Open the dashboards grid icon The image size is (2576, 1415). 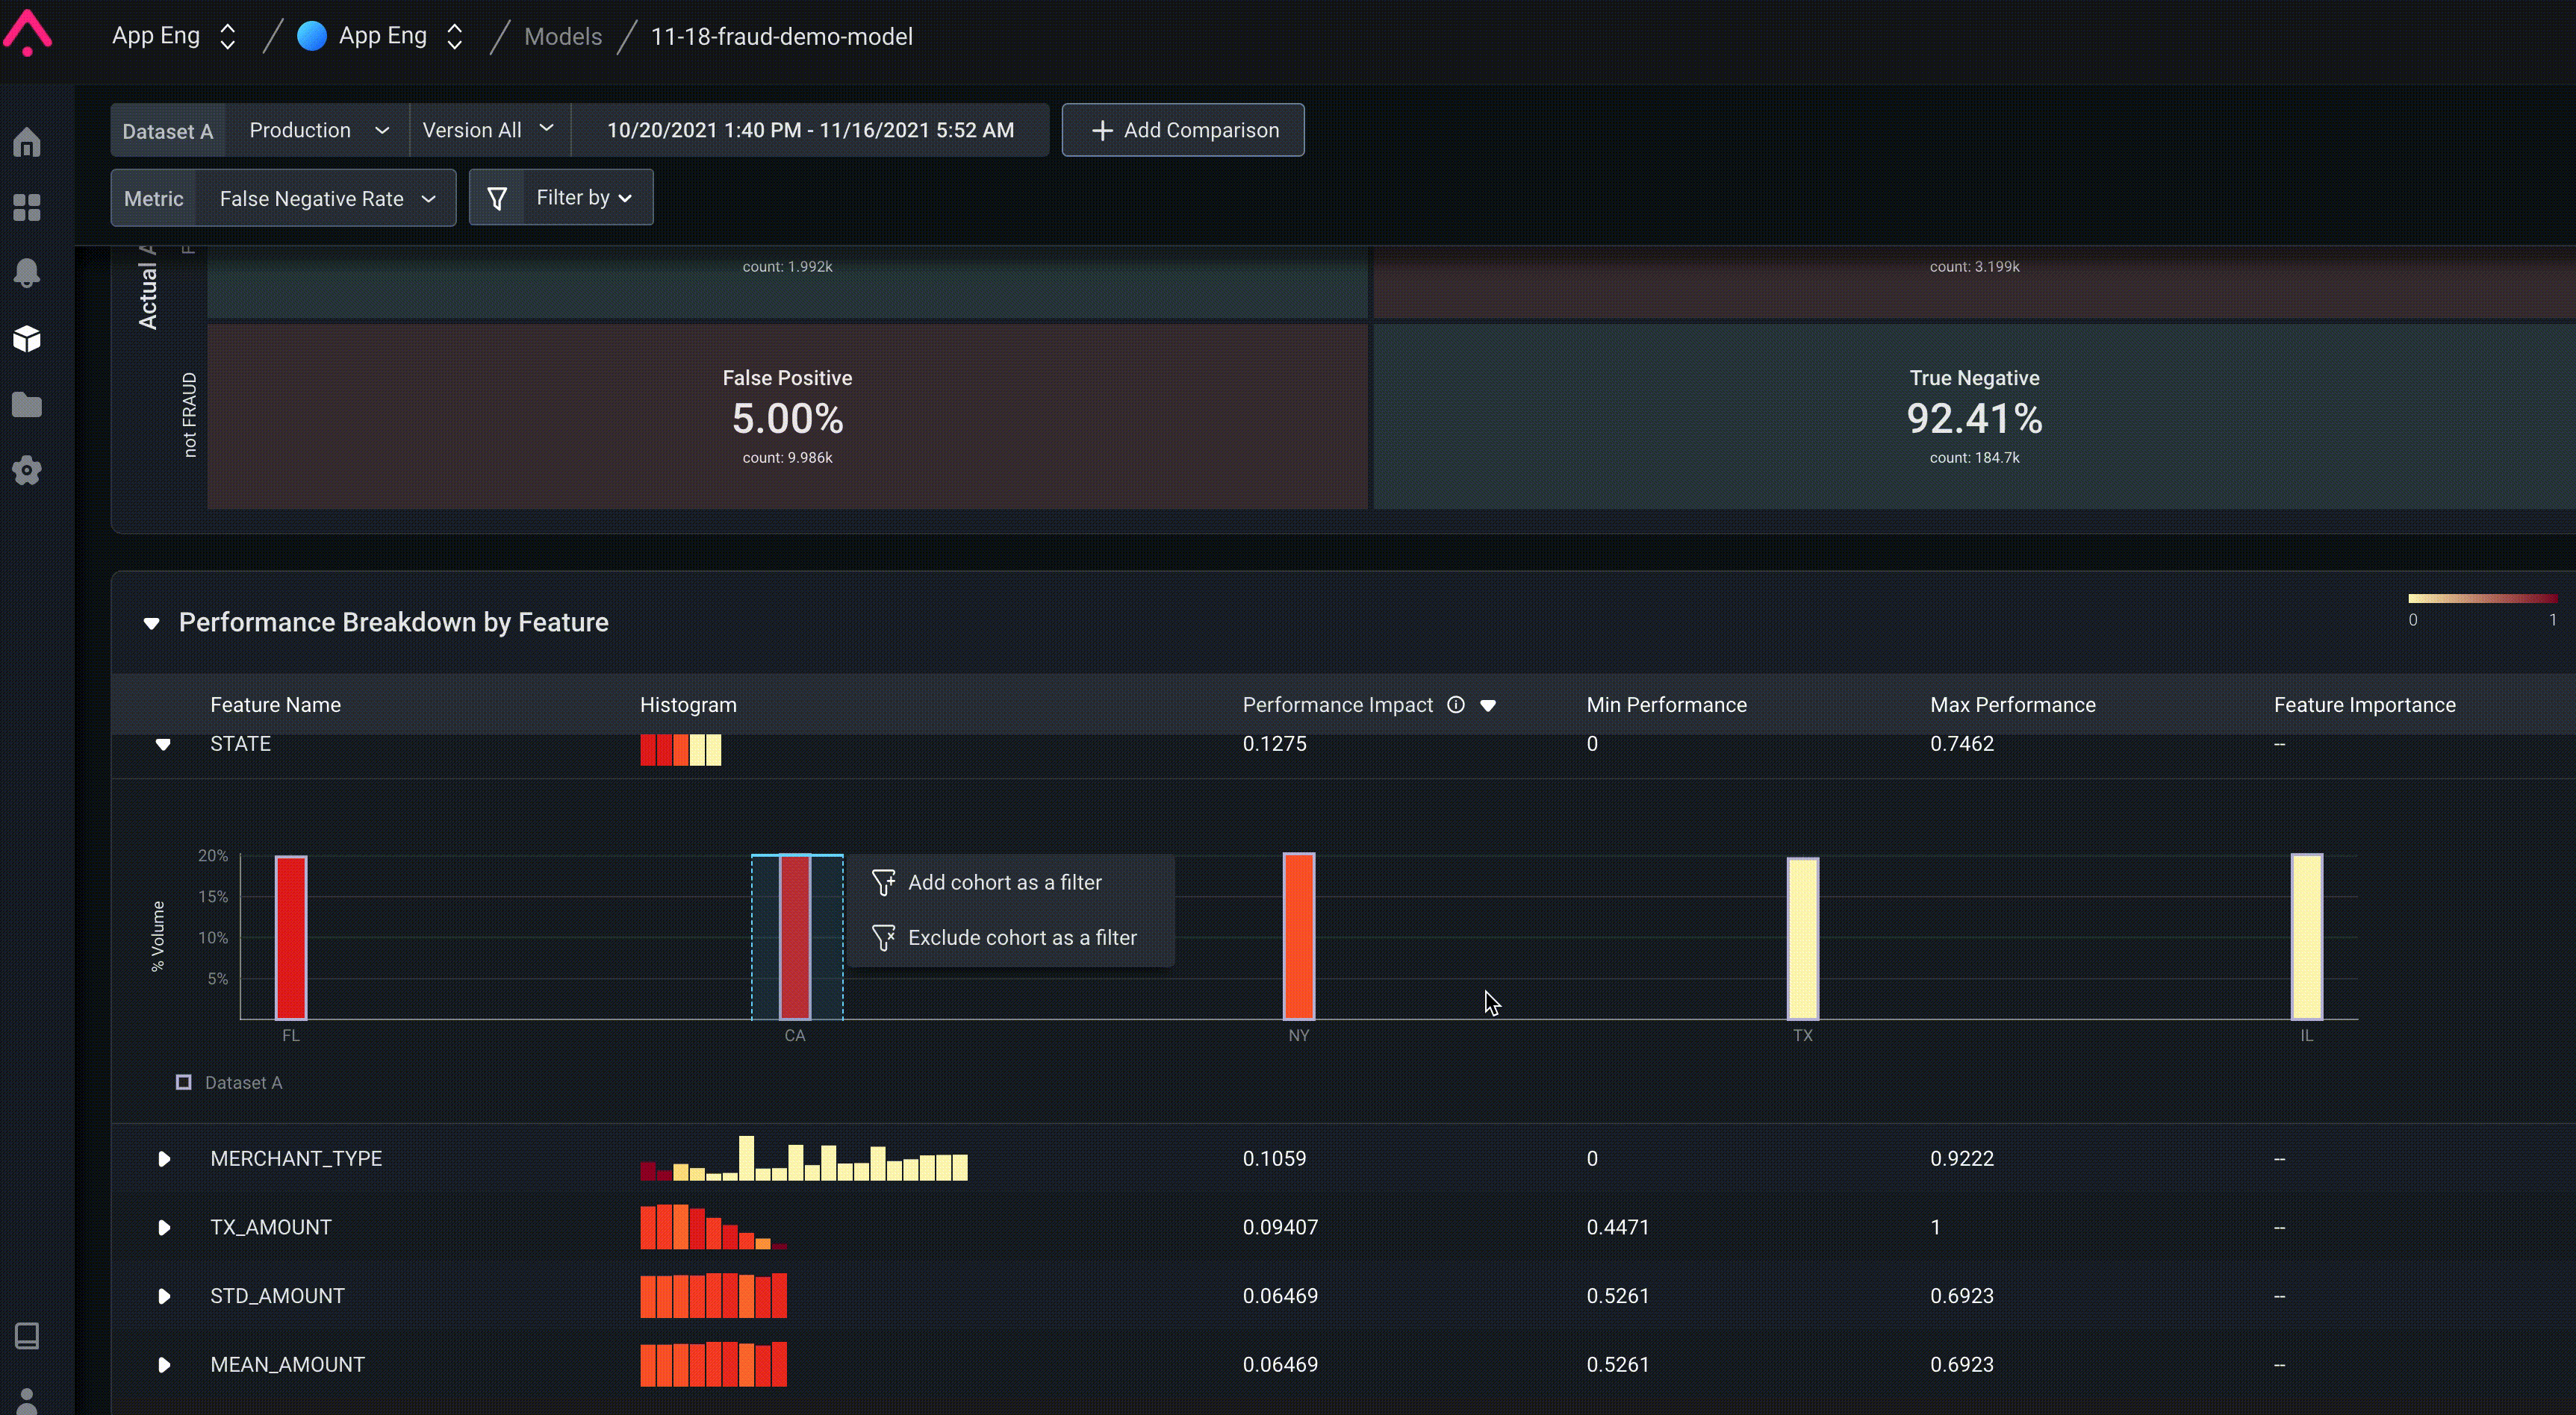point(27,208)
